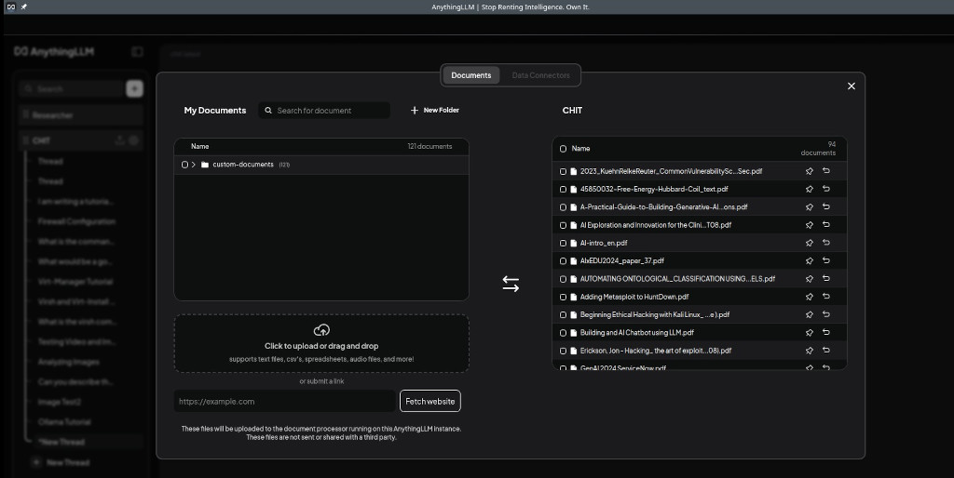Pin Building and AI Chatbot using LLM.pdf
Image resolution: width=954 pixels, height=478 pixels.
[x=810, y=333]
